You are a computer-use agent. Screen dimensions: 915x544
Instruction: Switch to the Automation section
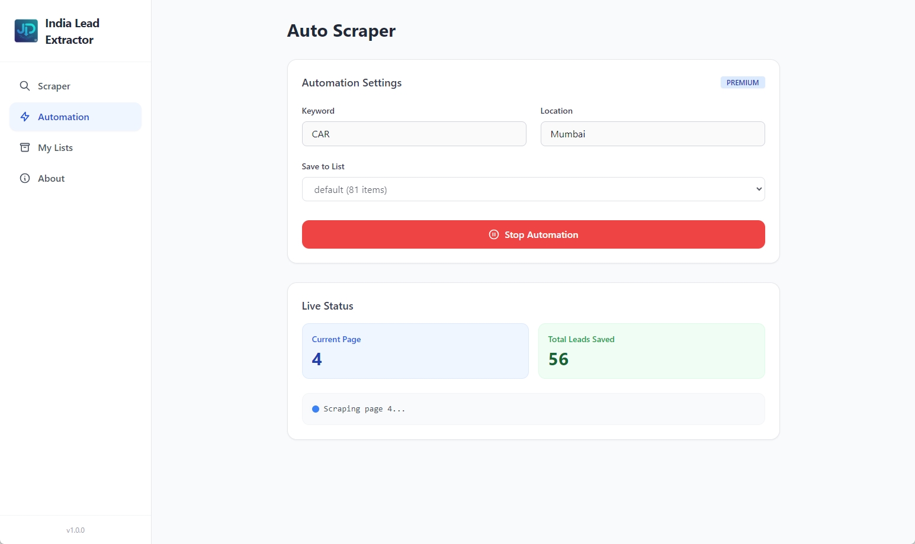63,117
